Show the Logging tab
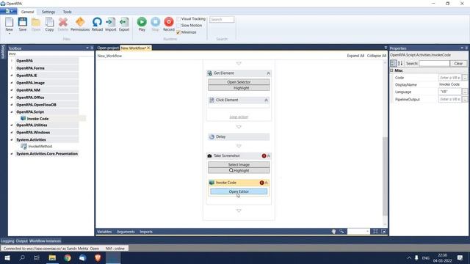 pos(7,241)
